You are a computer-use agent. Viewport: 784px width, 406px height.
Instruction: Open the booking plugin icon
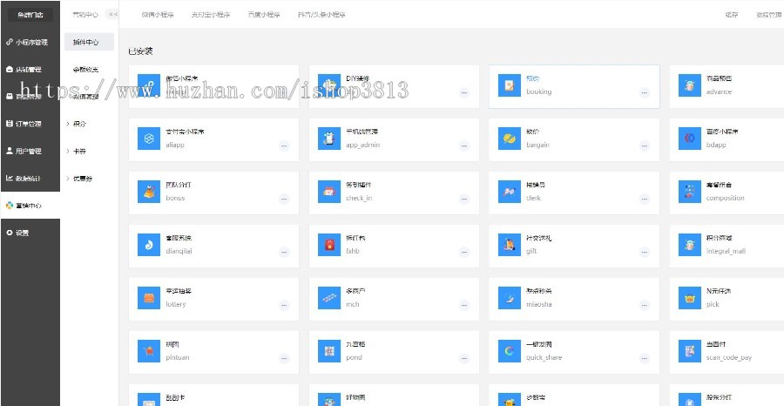pos(507,85)
